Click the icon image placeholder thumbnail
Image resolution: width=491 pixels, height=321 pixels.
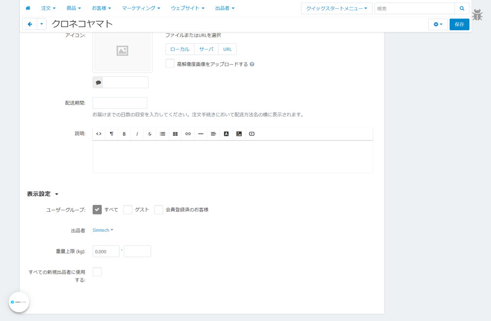pyautogui.click(x=122, y=50)
